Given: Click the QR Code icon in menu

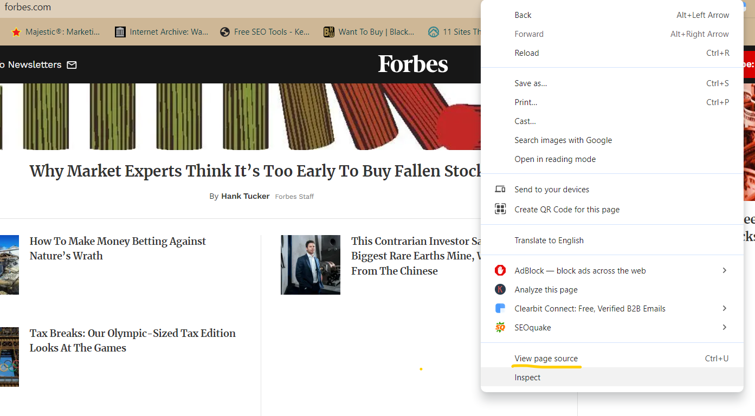Looking at the screenshot, I should point(500,209).
